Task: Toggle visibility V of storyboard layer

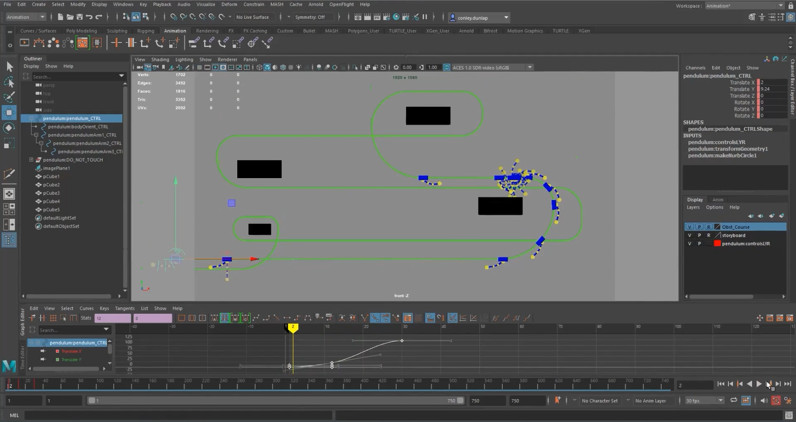Action: 689,235
